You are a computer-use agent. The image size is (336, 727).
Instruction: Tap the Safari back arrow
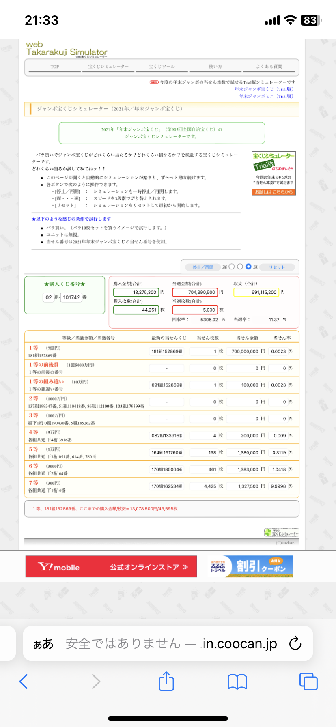24,681
